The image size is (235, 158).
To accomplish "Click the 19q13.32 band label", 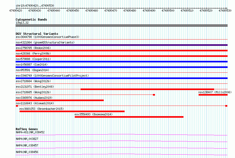I will 22,23.
